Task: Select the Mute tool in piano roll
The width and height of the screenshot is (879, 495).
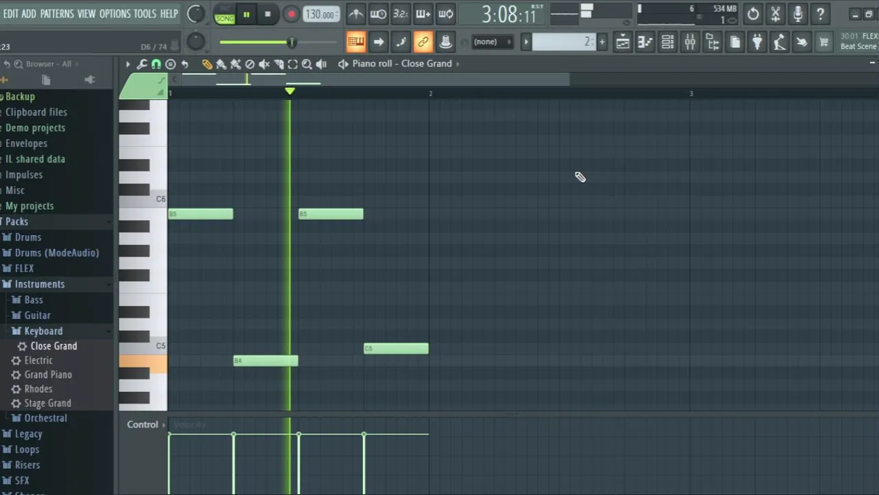Action: pyautogui.click(x=264, y=64)
